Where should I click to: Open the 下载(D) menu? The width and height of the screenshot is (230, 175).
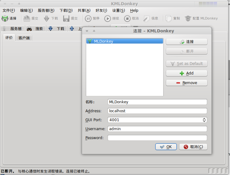66,11
